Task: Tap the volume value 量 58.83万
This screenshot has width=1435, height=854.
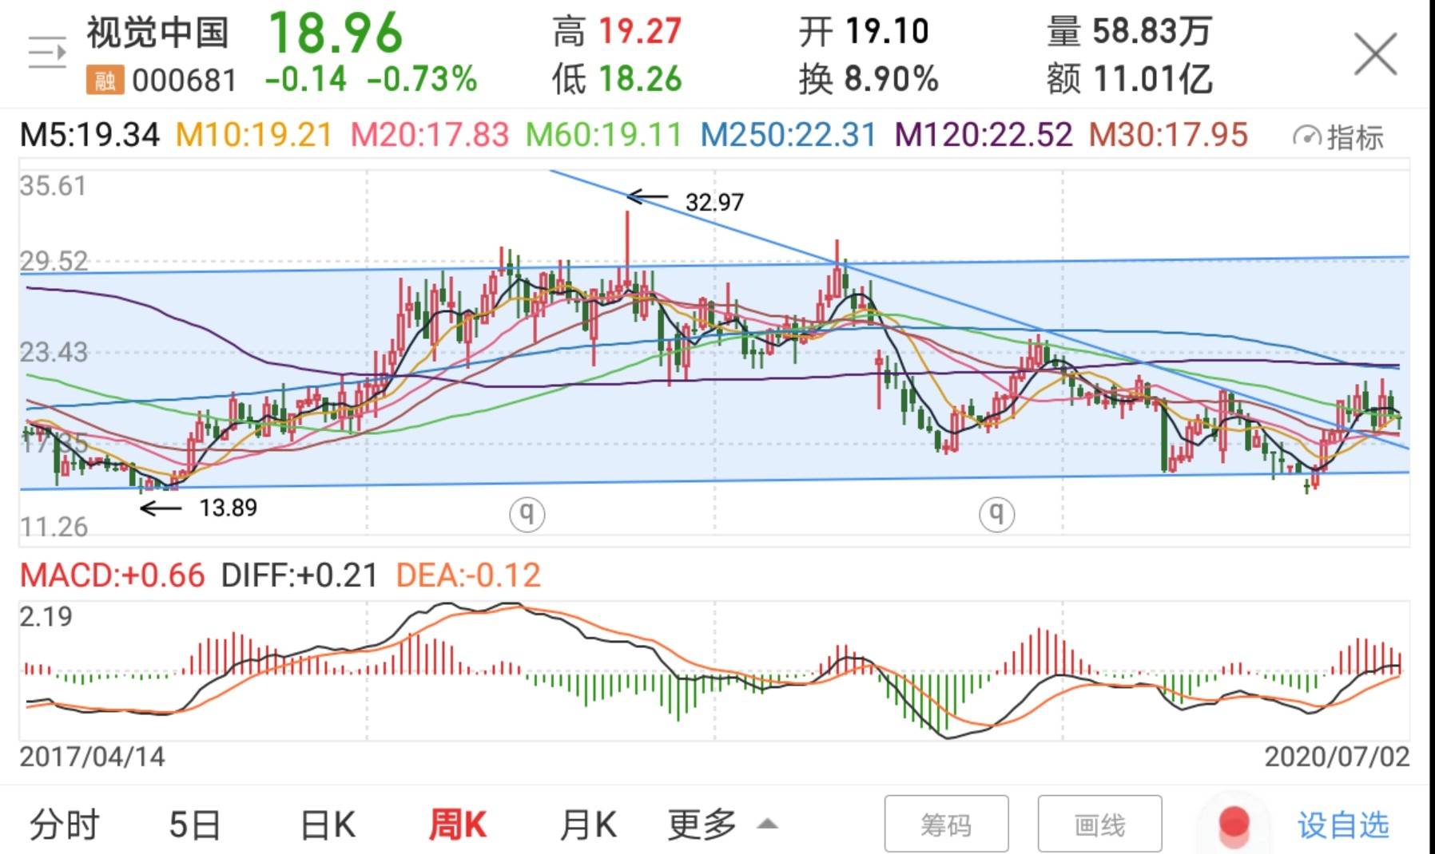Action: 1130,32
